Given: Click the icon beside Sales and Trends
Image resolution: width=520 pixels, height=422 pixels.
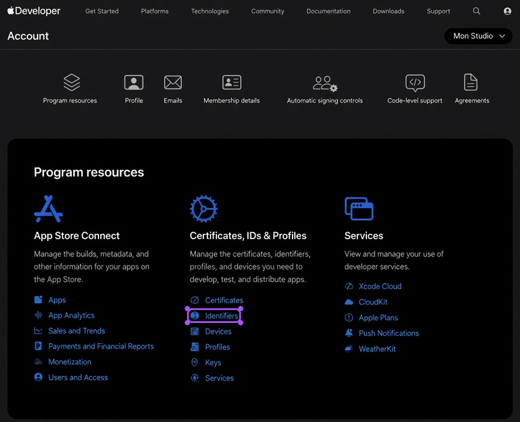Looking at the screenshot, I should tap(38, 331).
